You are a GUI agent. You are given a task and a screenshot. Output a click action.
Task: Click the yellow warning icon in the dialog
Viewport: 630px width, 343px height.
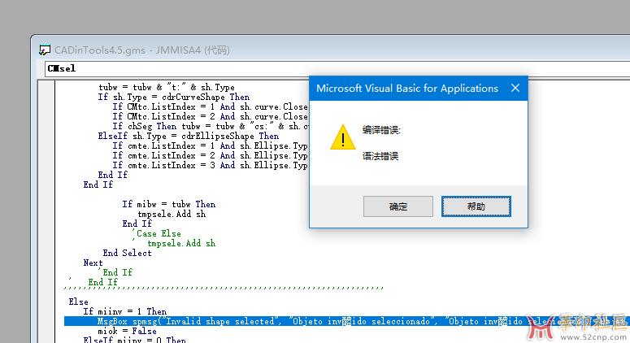coord(342,137)
